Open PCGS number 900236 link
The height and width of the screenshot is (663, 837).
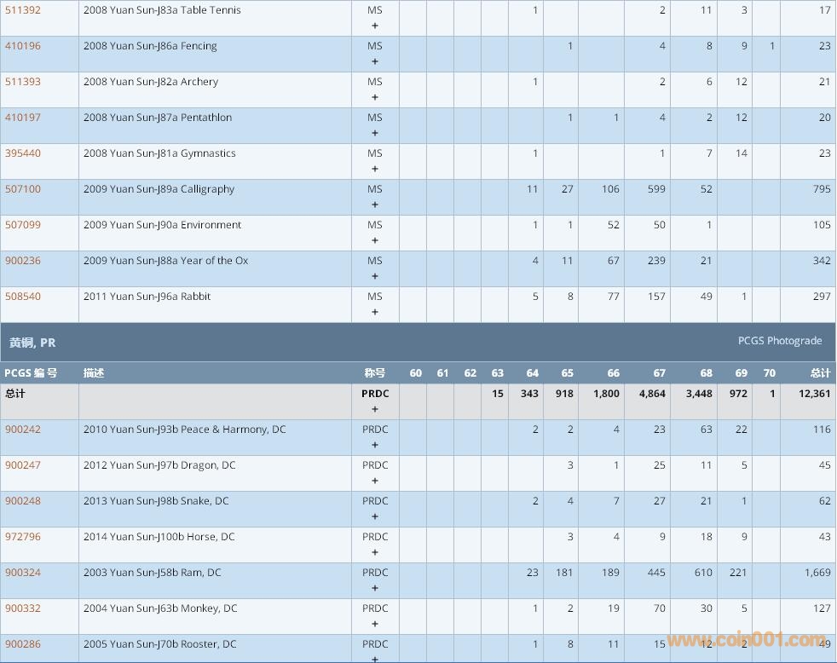coord(22,261)
